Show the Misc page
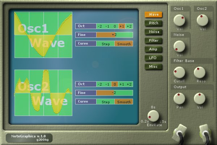 (153, 67)
